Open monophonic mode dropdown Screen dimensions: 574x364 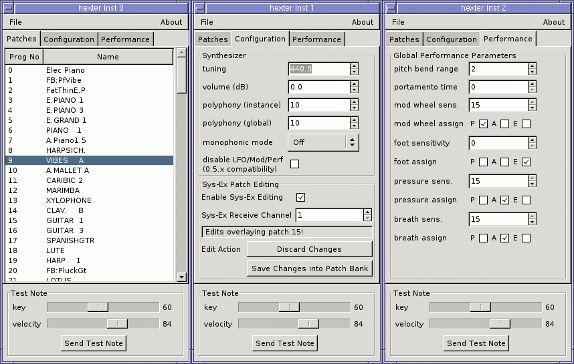(x=323, y=142)
